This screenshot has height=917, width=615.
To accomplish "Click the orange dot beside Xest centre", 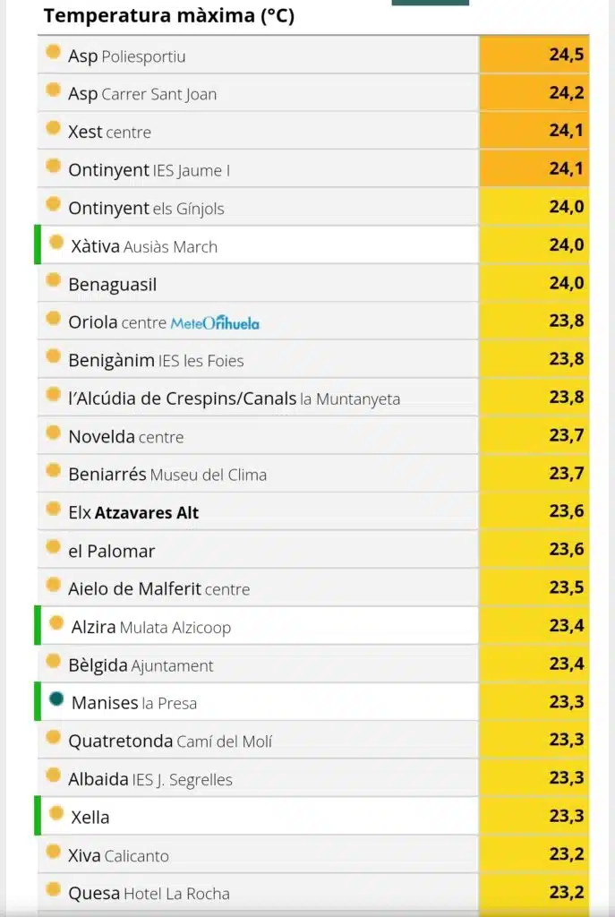I will (x=53, y=128).
